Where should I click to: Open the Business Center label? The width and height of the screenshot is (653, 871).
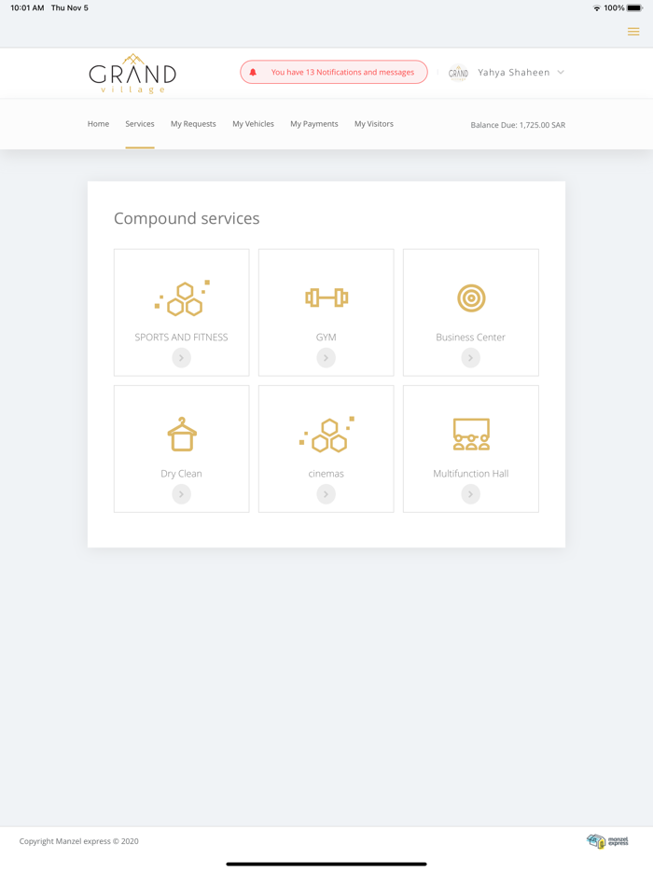pyautogui.click(x=471, y=338)
